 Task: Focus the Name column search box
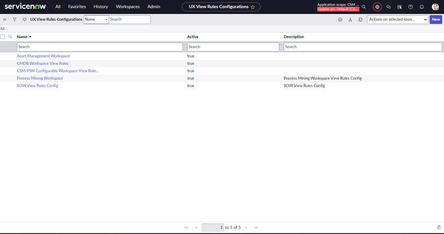point(100,47)
